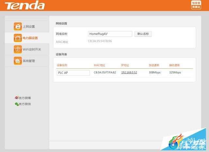Click the 接收速率 column header
Viewport: 209px width, 152px height.
point(174,65)
